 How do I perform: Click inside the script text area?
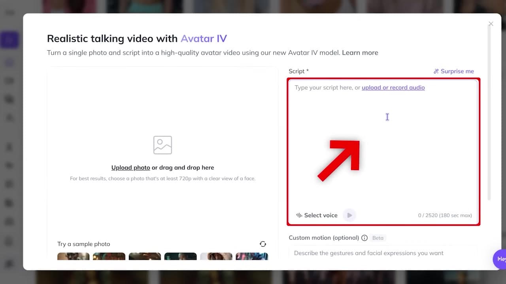click(x=383, y=152)
